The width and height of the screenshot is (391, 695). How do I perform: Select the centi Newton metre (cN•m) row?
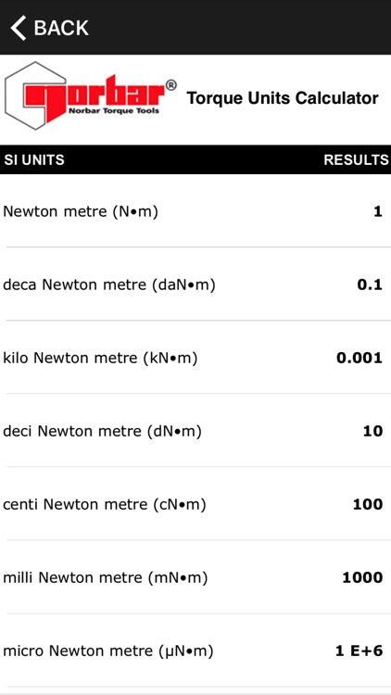click(x=195, y=504)
